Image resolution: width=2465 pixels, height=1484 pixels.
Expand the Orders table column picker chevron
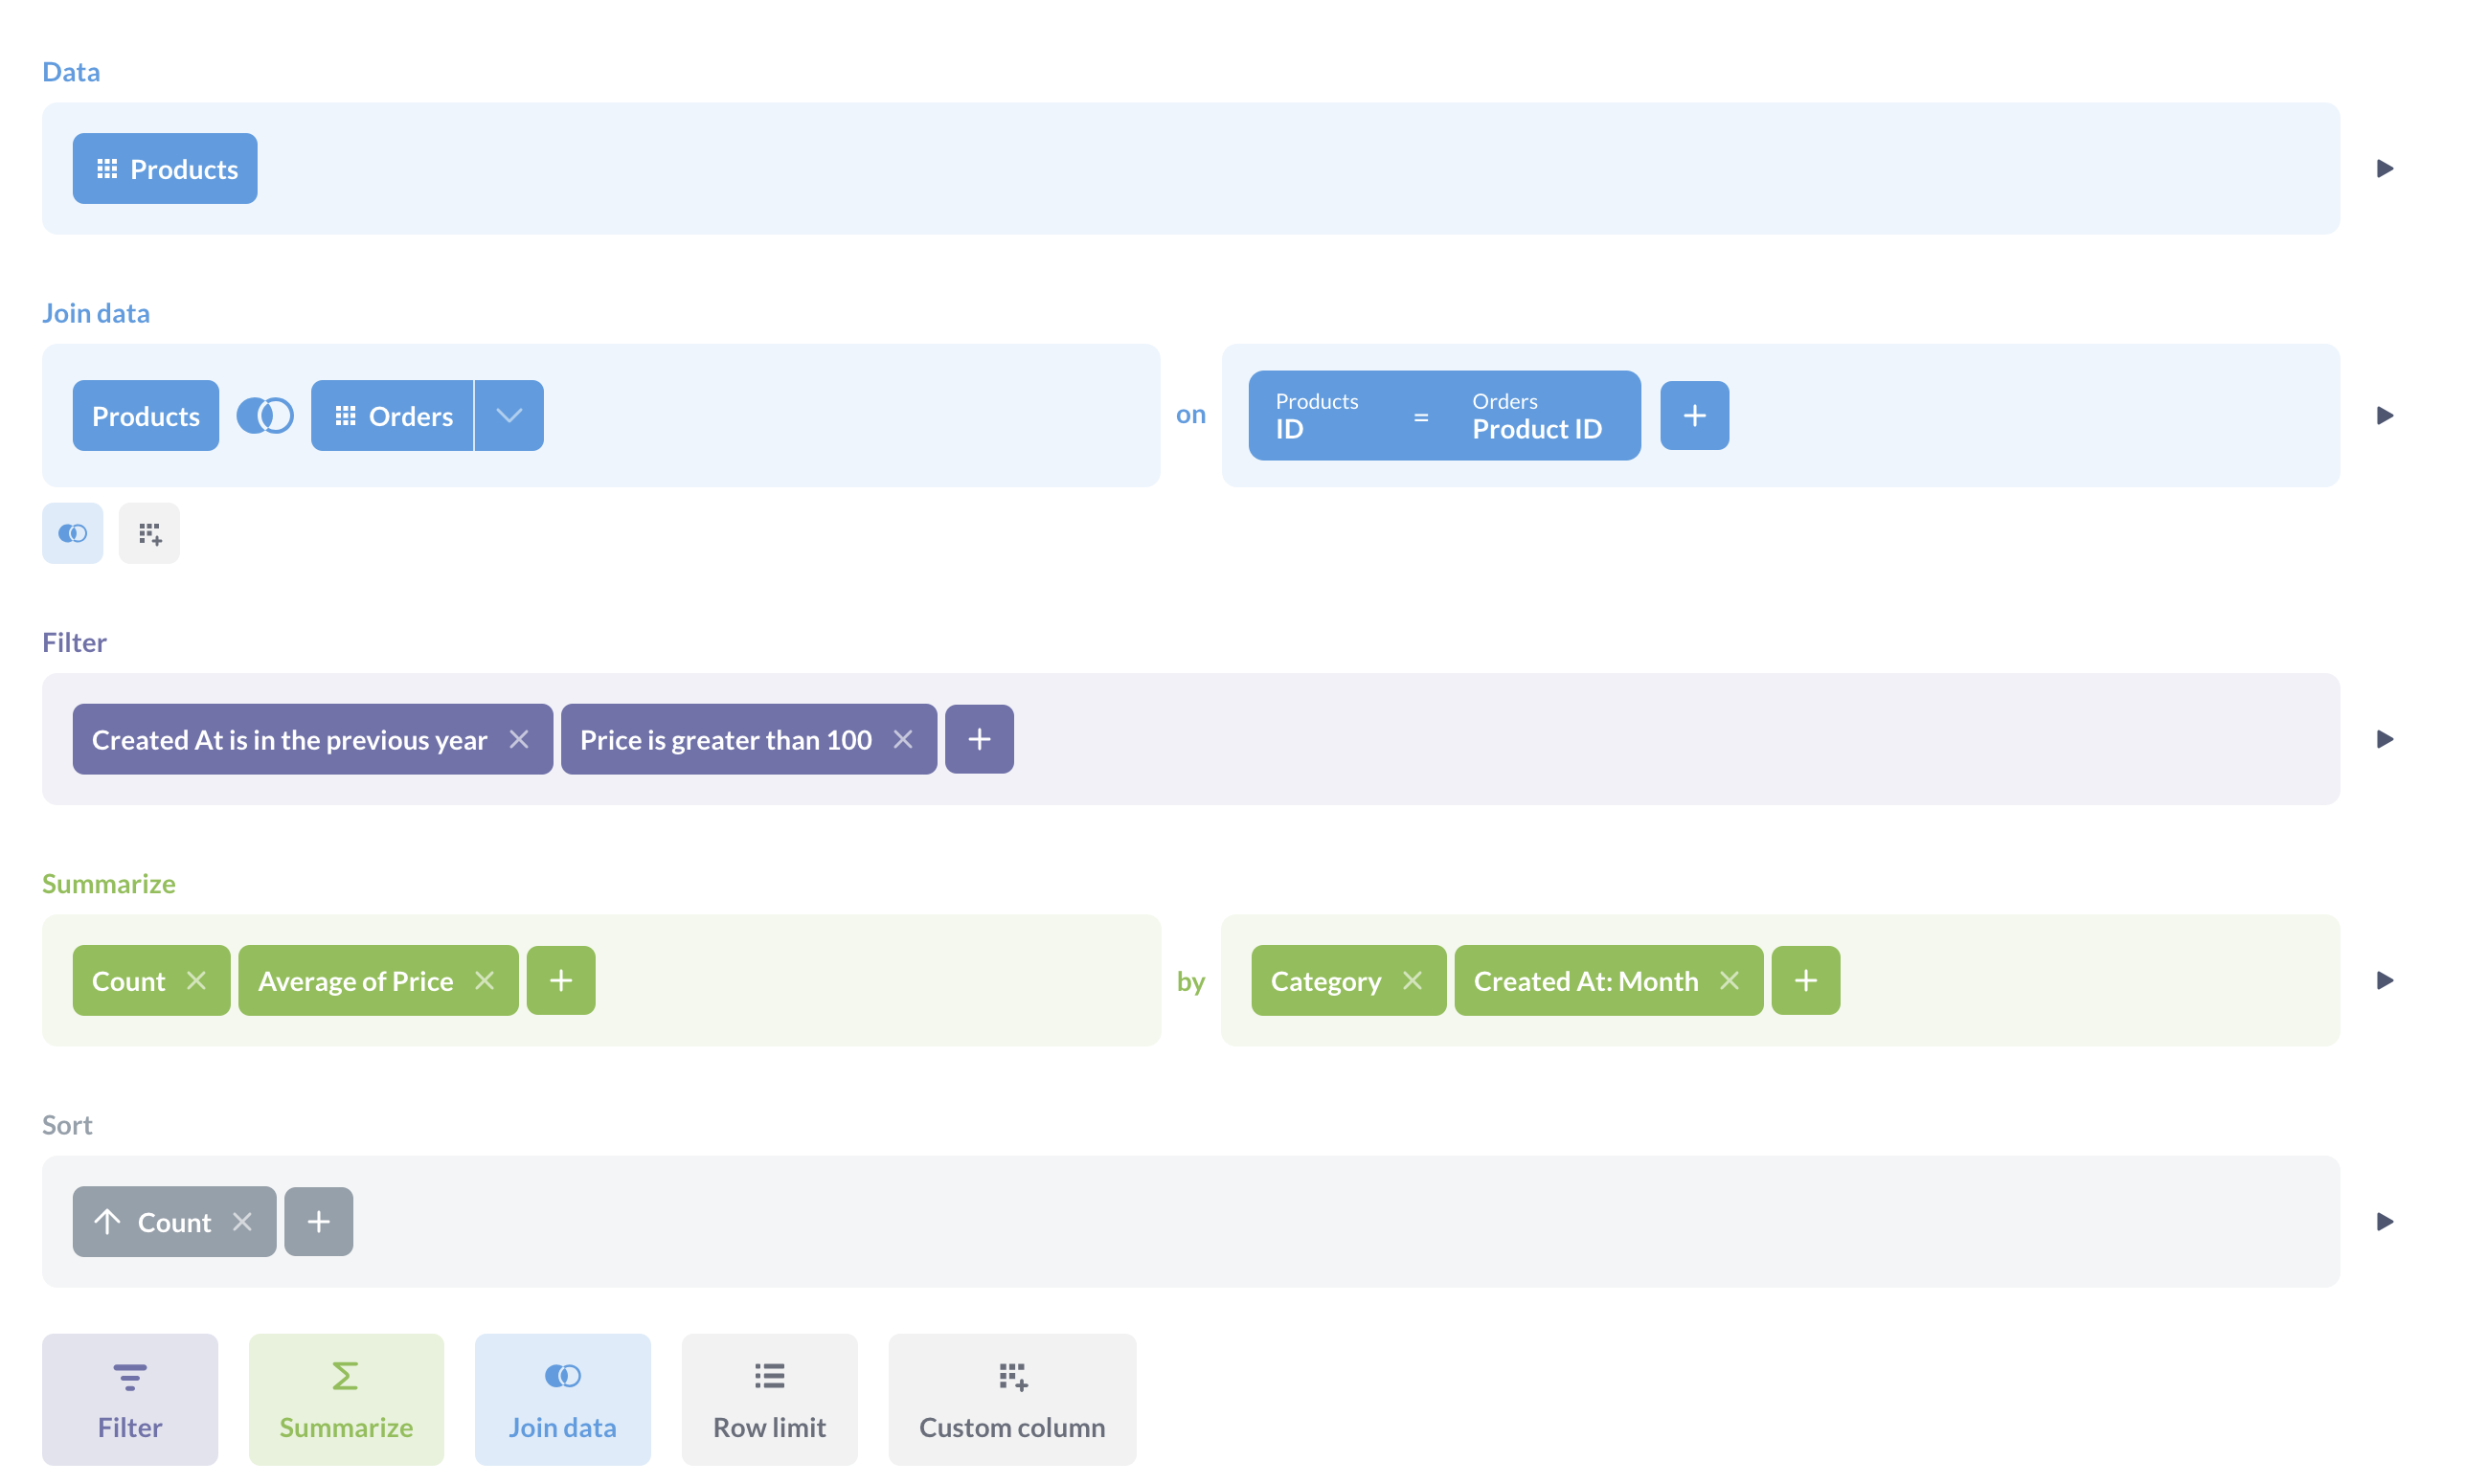(508, 415)
